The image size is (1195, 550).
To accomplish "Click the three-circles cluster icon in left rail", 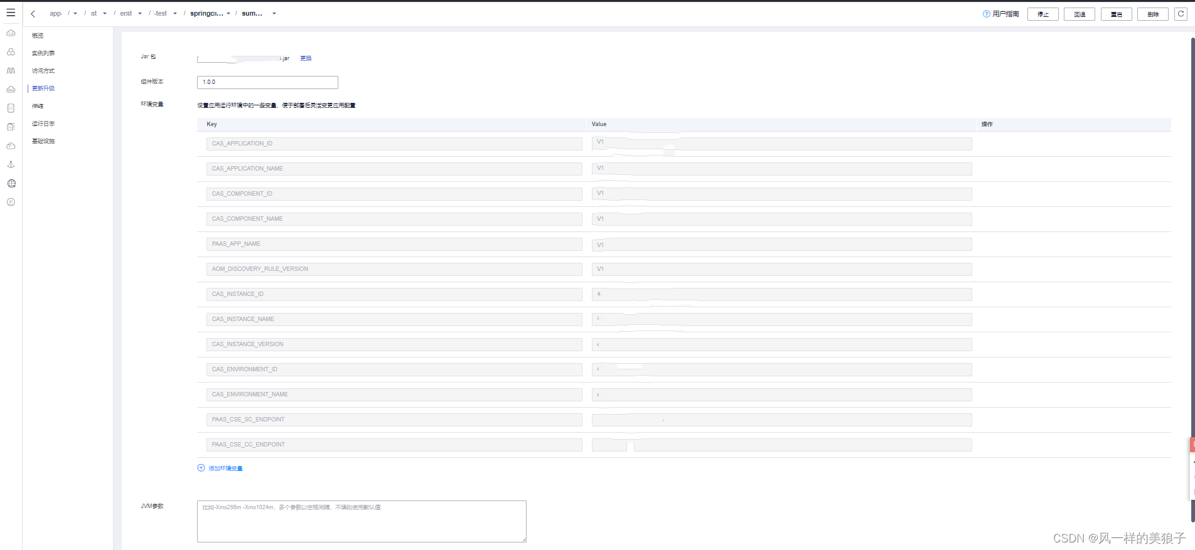I will 11,52.
